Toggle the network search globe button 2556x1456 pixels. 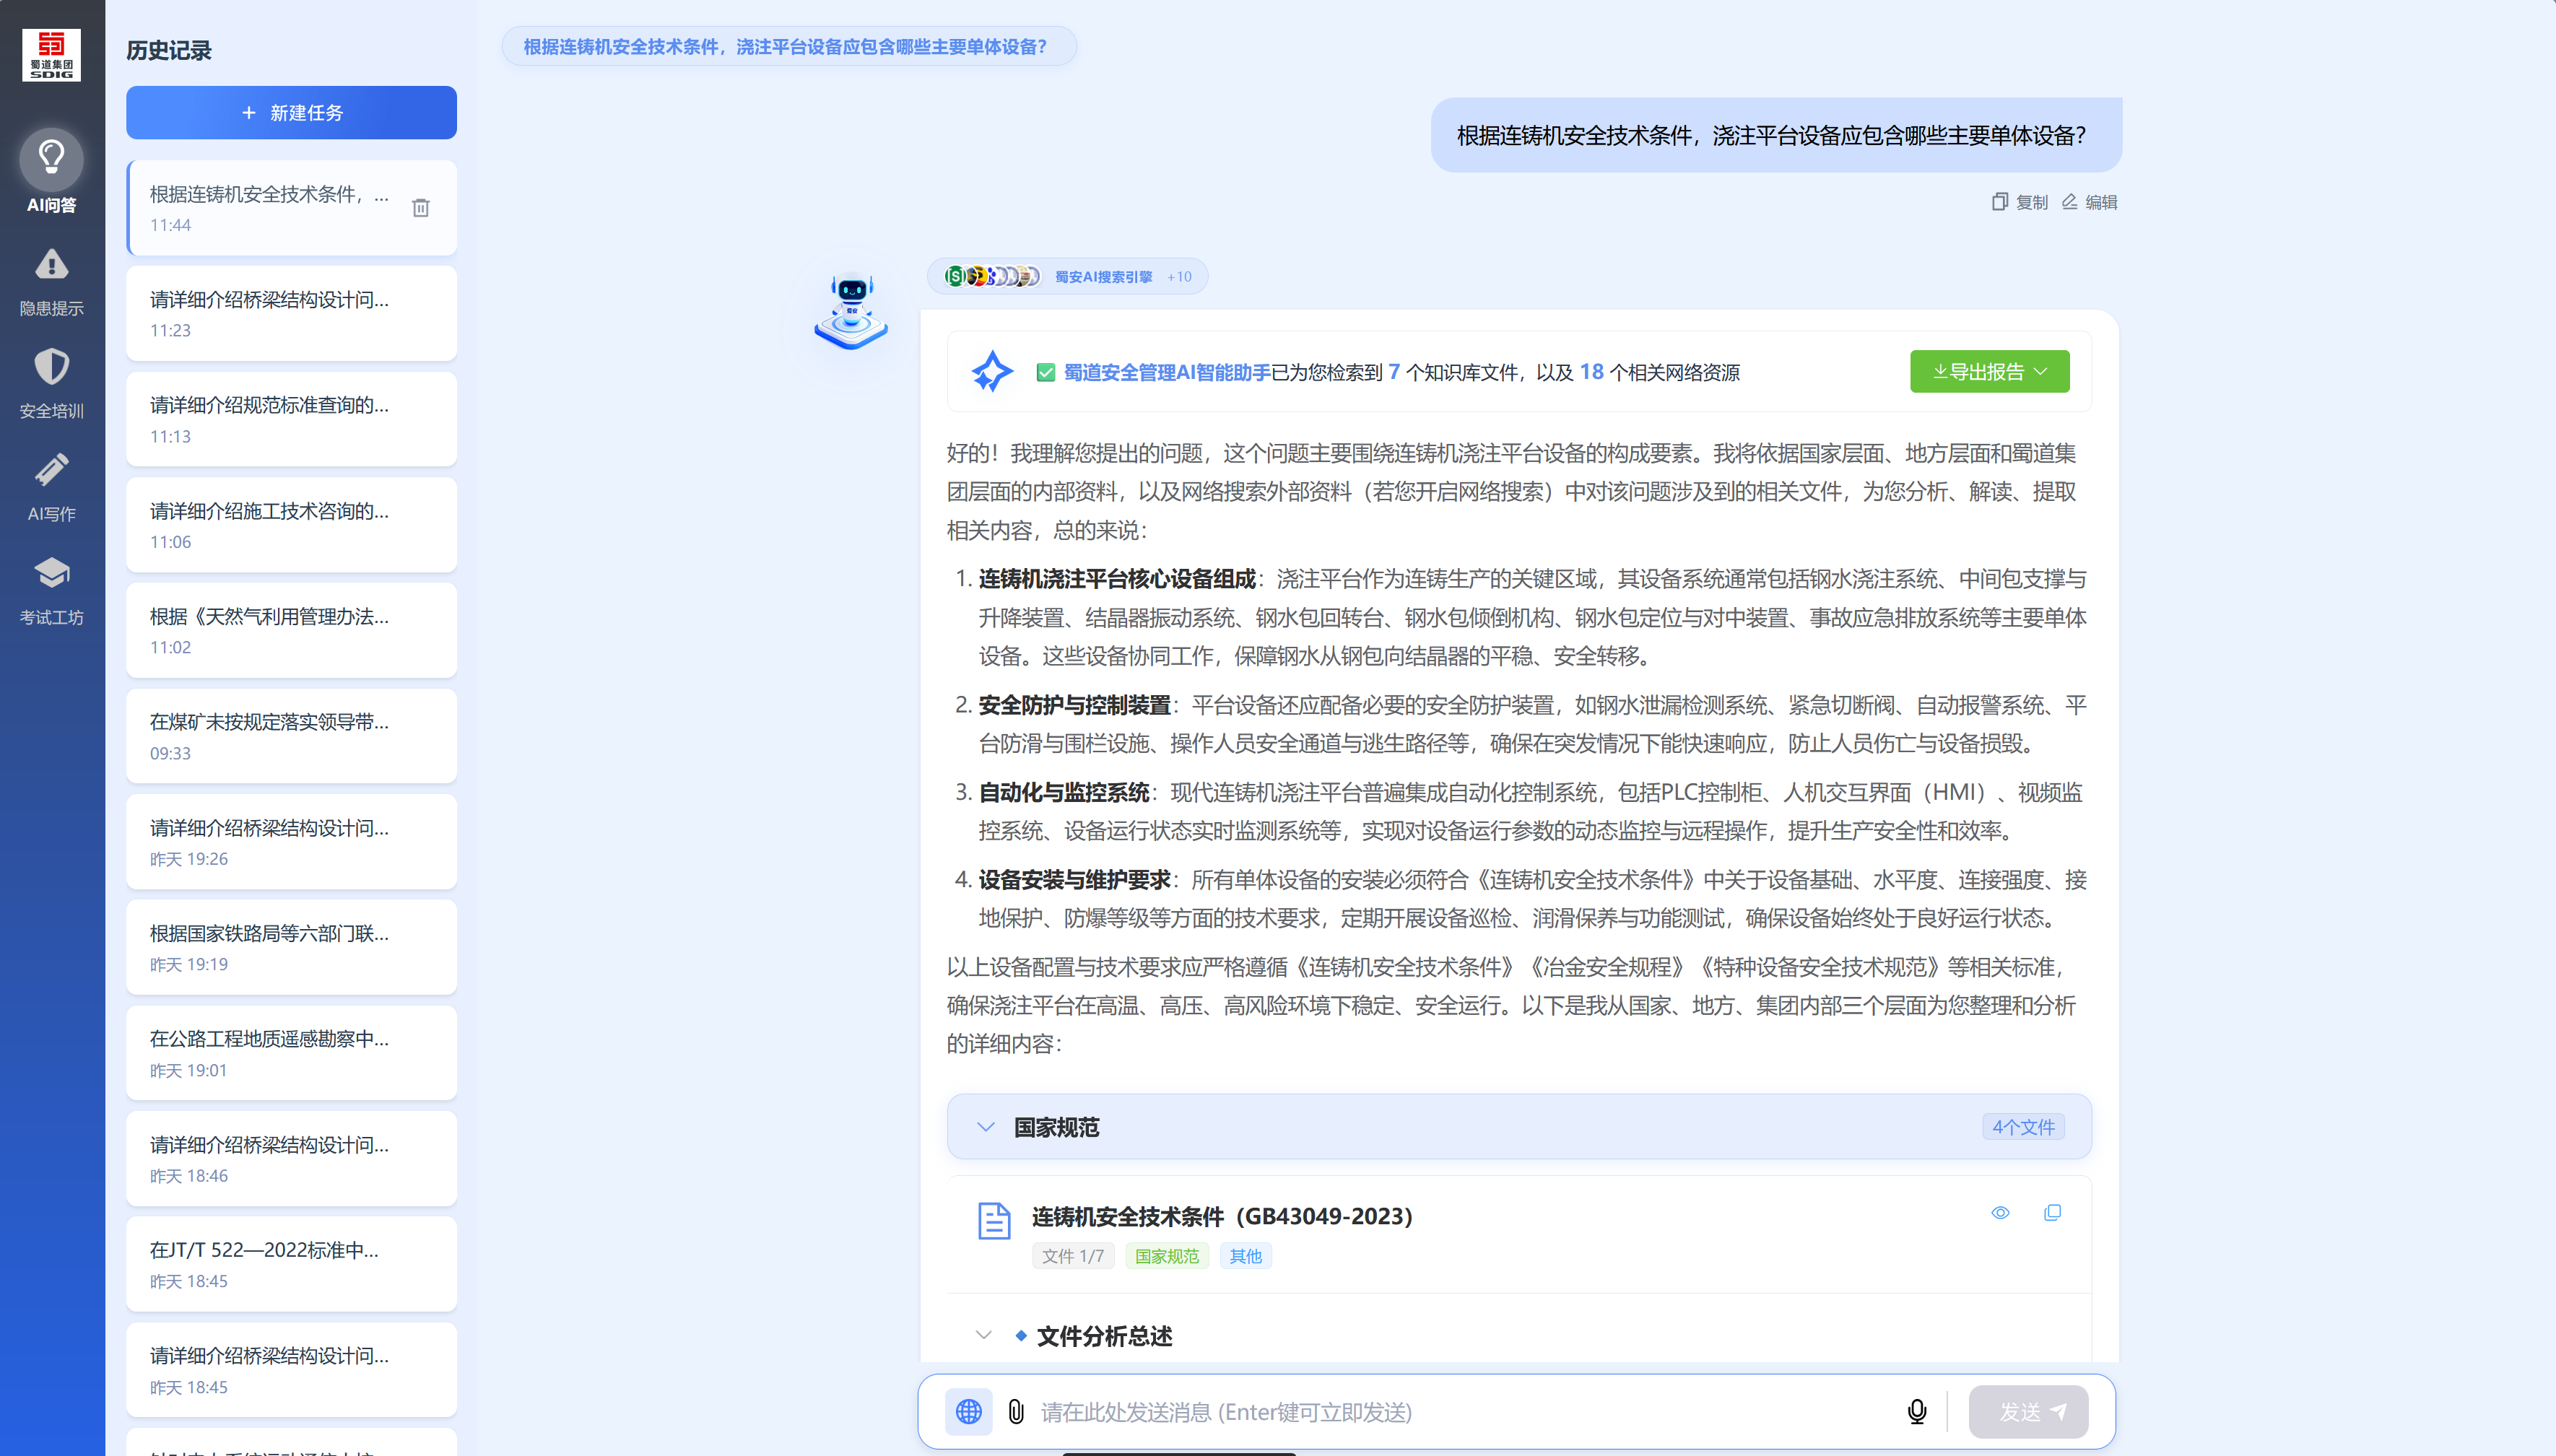(968, 1411)
